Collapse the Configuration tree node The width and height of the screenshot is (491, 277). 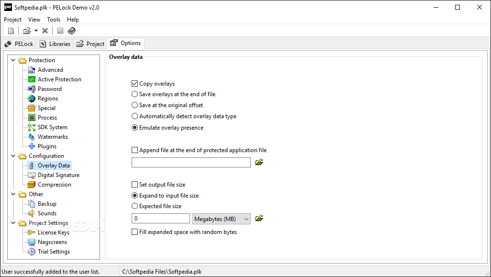click(x=13, y=156)
